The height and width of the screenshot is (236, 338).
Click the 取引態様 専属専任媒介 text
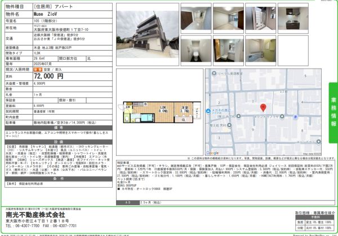coord(315,213)
